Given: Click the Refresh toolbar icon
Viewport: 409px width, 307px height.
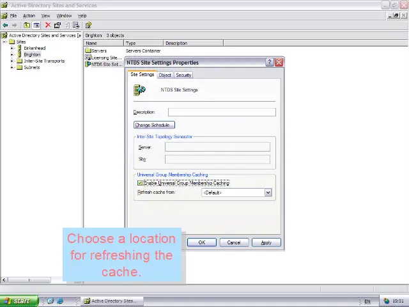Looking at the screenshot, I should (67, 25).
